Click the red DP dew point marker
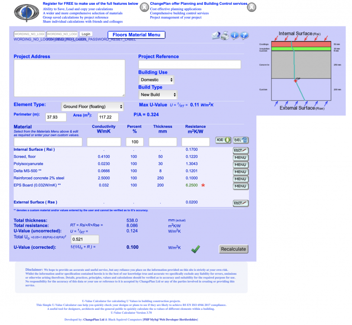The image size is (352, 325). click(x=296, y=81)
